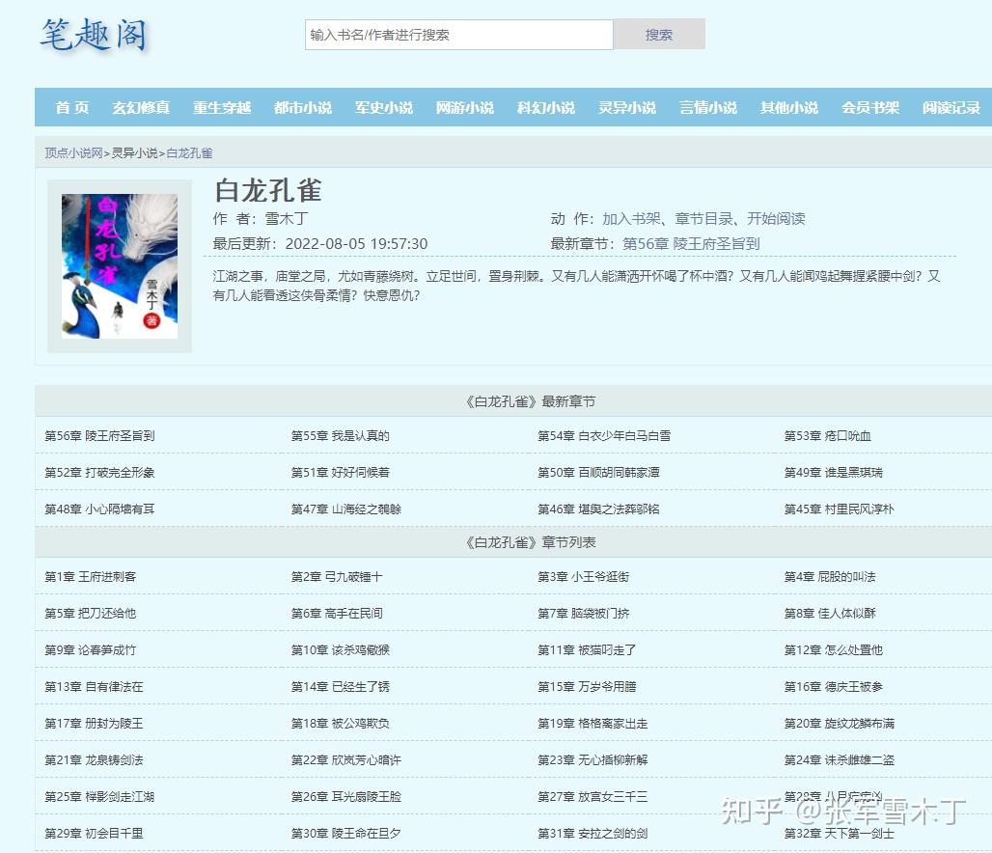Open 第23章 无心插柳新解

pyautogui.click(x=592, y=760)
